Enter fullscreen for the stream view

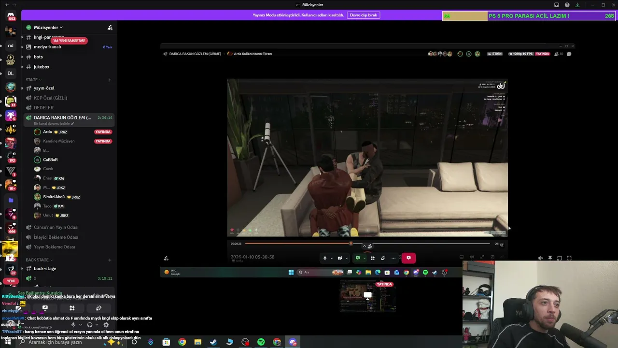(x=569, y=258)
